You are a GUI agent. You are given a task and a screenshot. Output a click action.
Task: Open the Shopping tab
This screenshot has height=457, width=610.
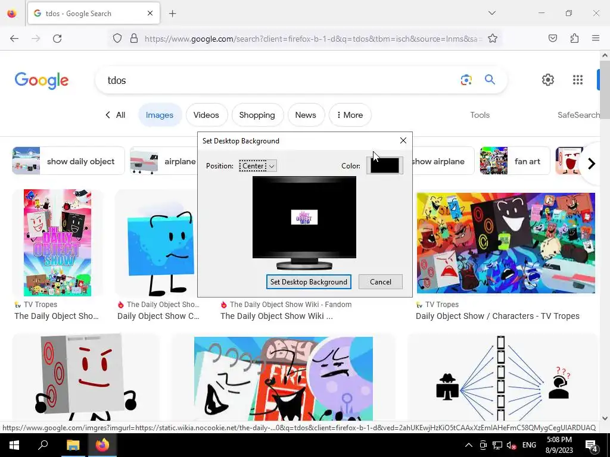257,115
